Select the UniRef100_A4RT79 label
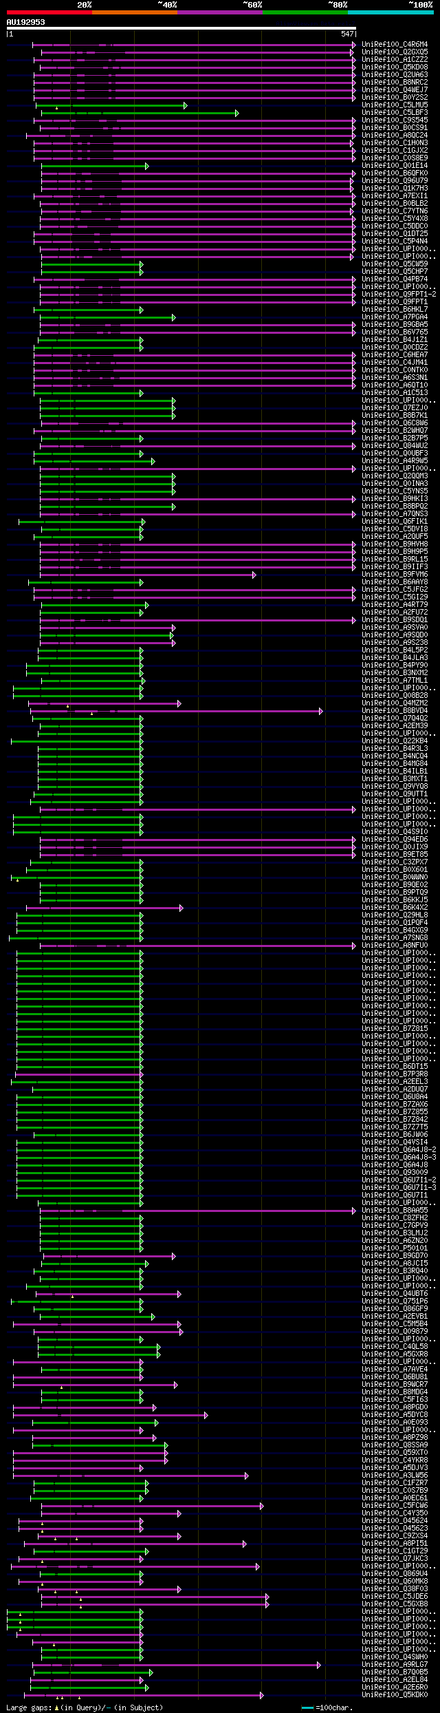Image resolution: width=440 pixels, height=1713 pixels. pos(395,605)
